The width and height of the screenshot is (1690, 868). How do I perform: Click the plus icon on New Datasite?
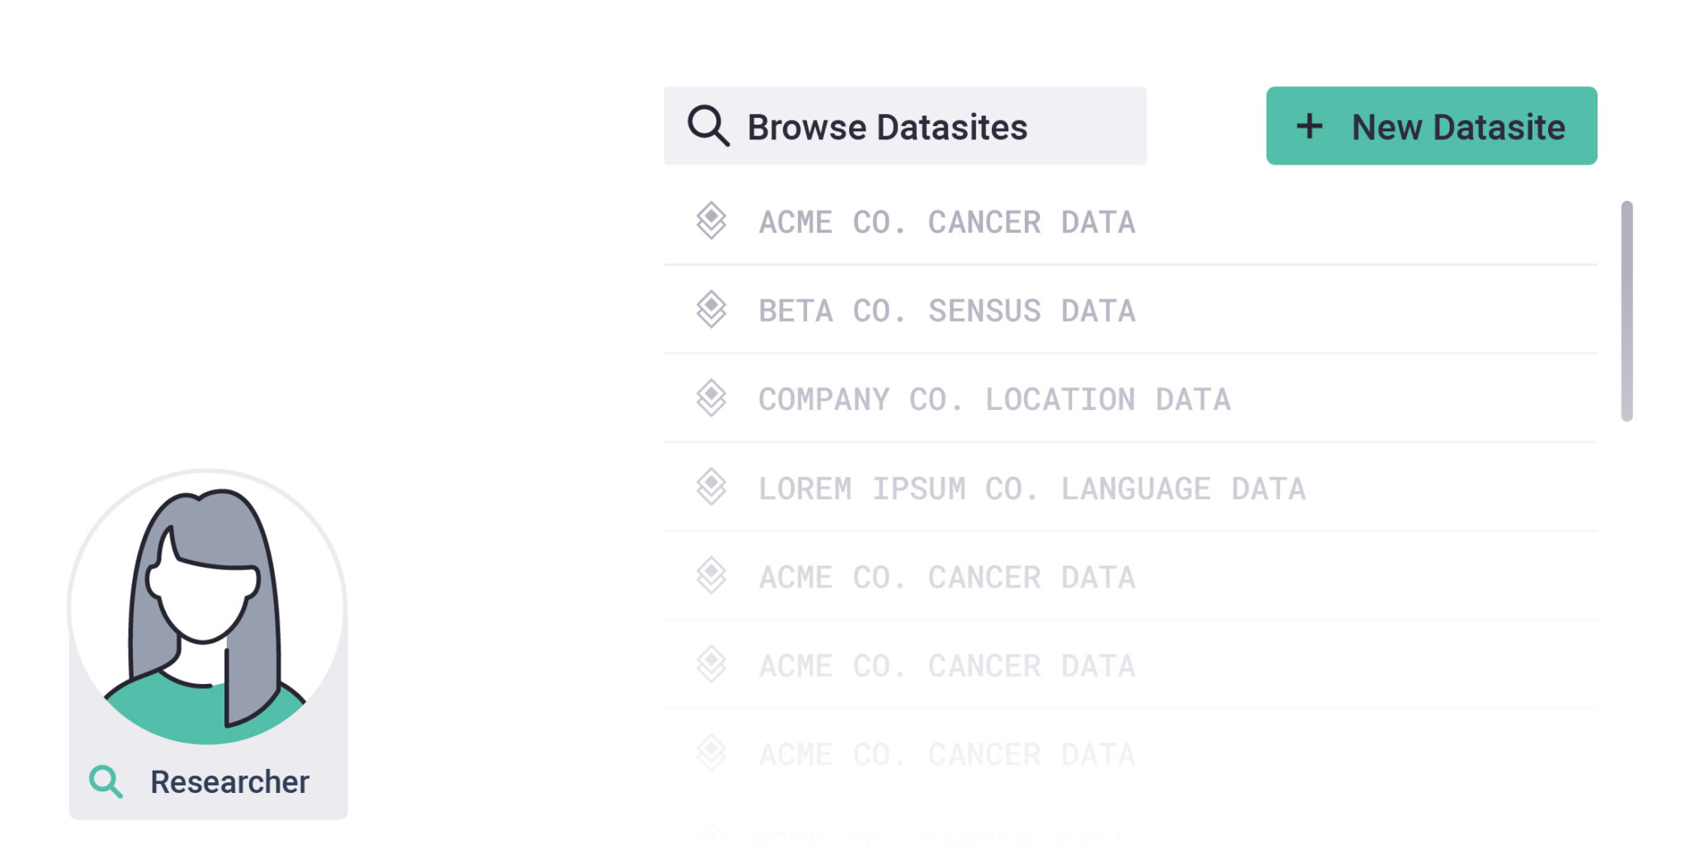pos(1309,126)
